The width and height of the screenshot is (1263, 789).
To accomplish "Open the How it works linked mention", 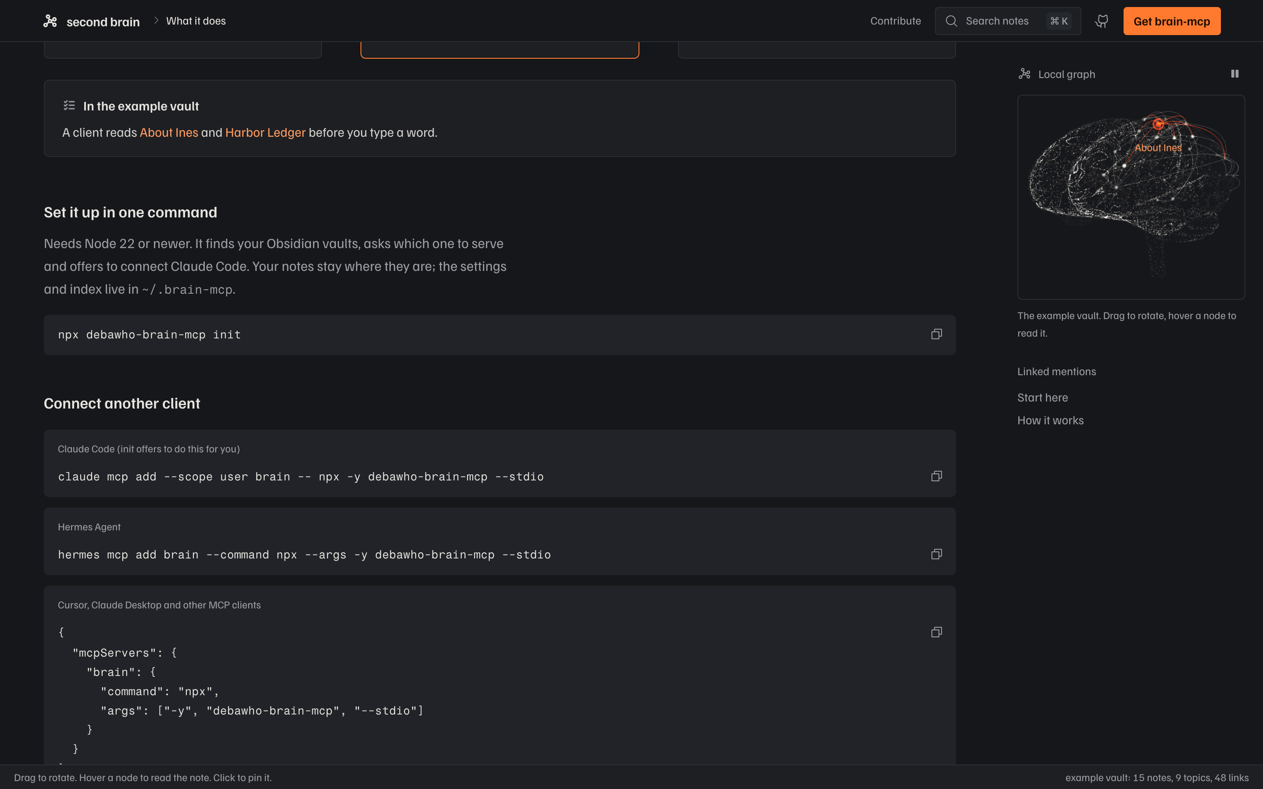I will pos(1050,421).
